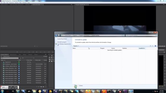Screen dimensions: 166x93
Task: Switch to the History tab
Action: 36,55
